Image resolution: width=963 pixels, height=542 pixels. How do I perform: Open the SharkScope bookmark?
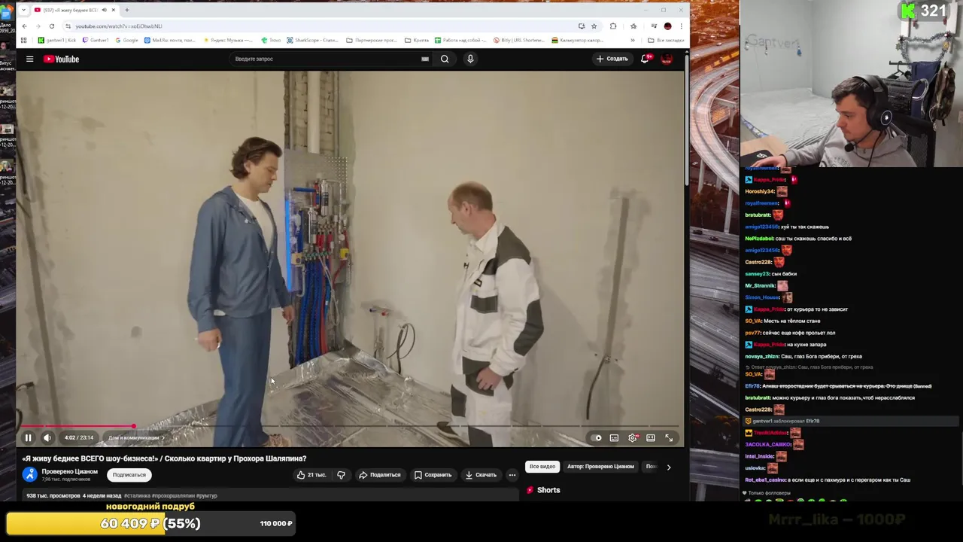[x=313, y=40]
